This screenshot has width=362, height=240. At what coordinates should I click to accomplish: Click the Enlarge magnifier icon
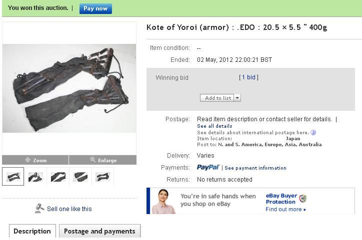pyautogui.click(x=93, y=160)
